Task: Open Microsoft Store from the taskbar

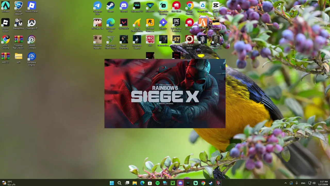Action: pyautogui.click(x=150, y=183)
